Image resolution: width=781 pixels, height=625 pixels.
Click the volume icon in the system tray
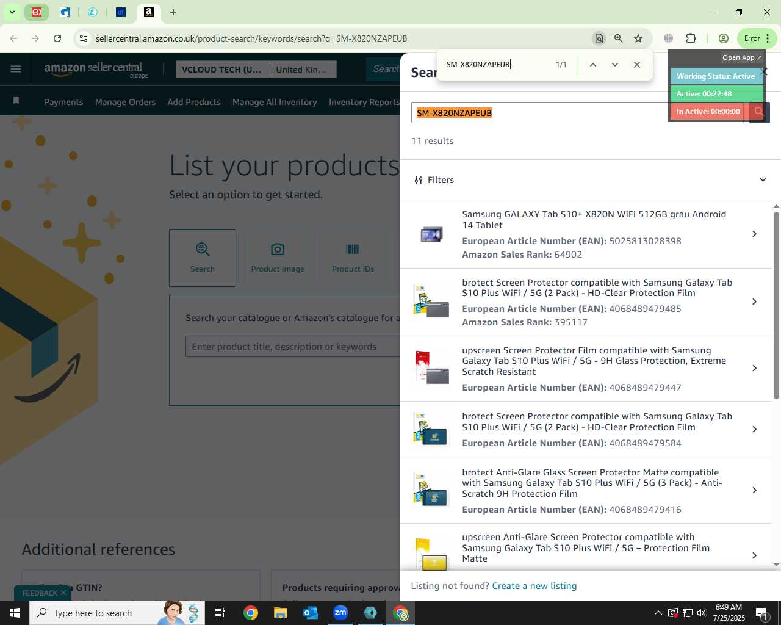[702, 613]
